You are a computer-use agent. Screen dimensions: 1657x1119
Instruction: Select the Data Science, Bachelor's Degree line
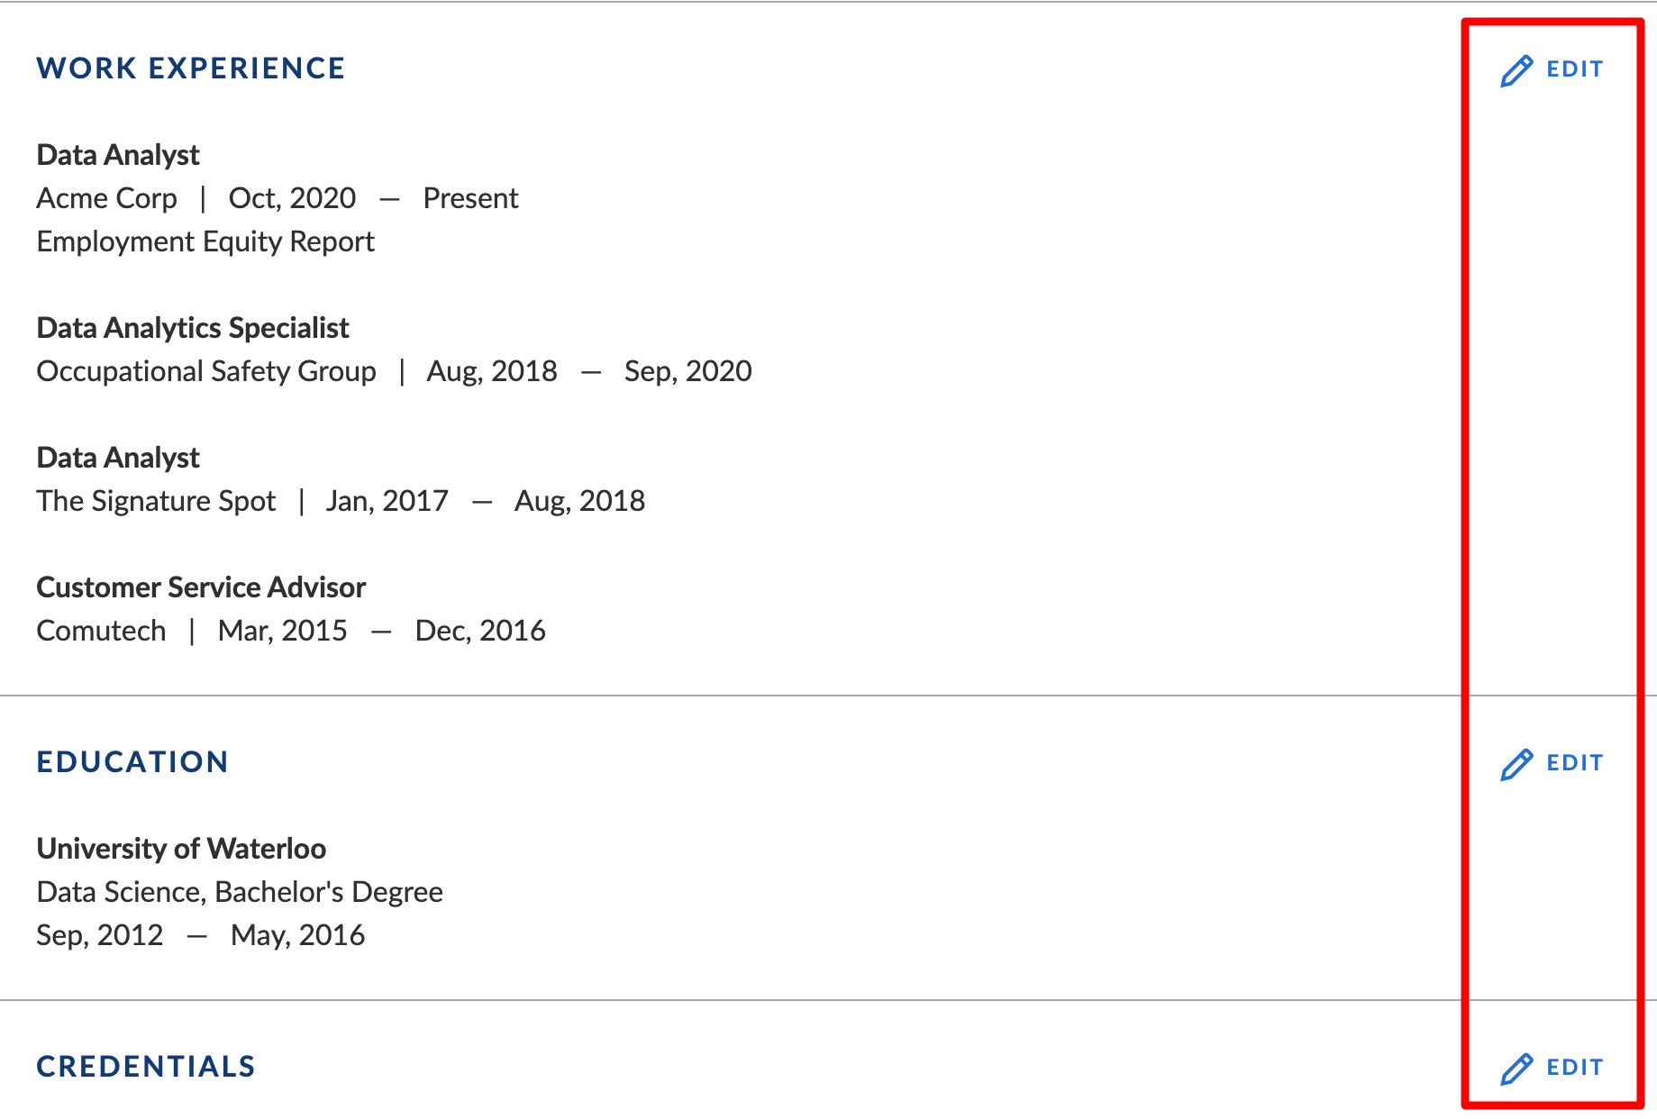click(x=240, y=892)
